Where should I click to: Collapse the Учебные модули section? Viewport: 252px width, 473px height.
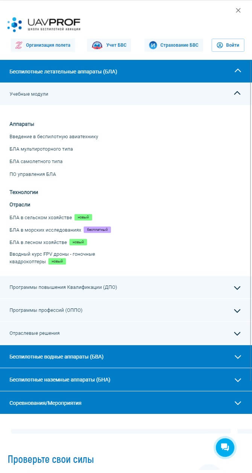click(x=126, y=94)
